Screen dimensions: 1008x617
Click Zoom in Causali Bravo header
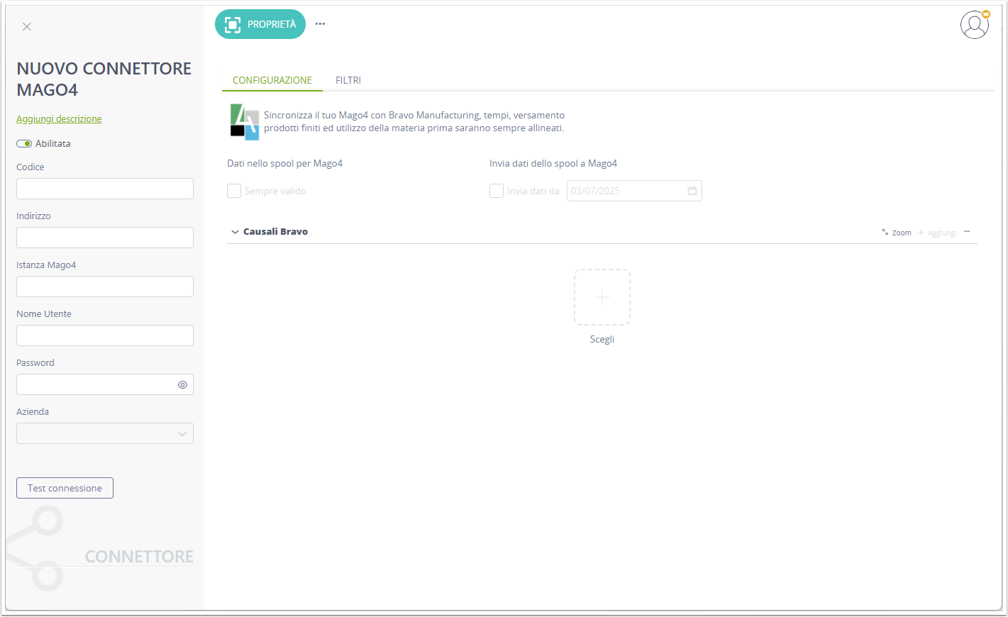[x=897, y=233]
